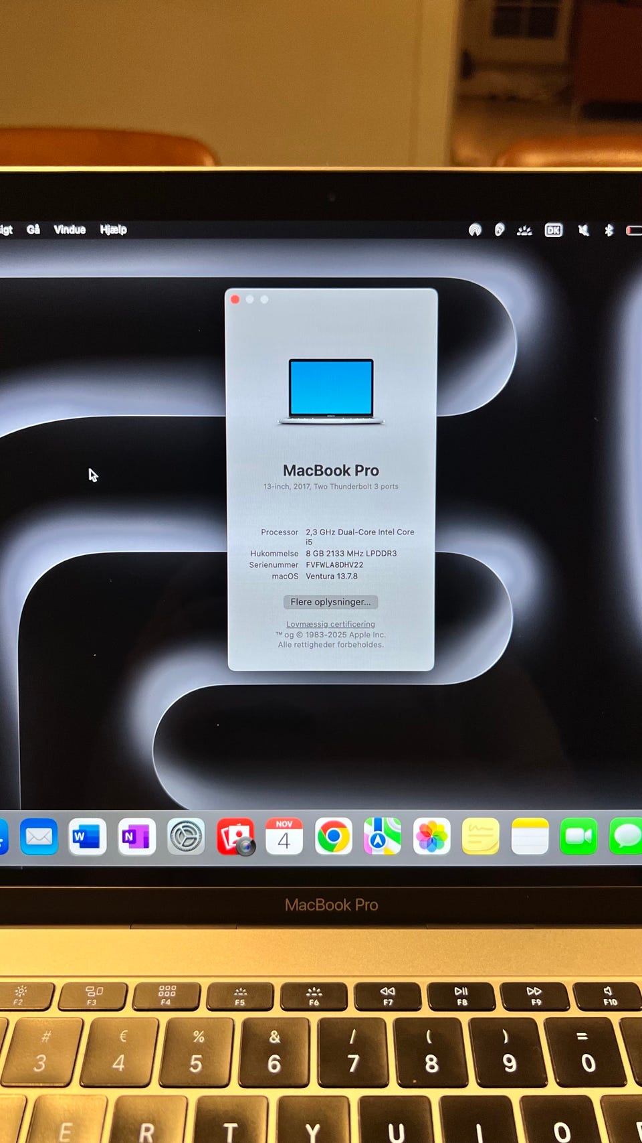Open the Calendar icon showing NOV 4

coord(284,836)
